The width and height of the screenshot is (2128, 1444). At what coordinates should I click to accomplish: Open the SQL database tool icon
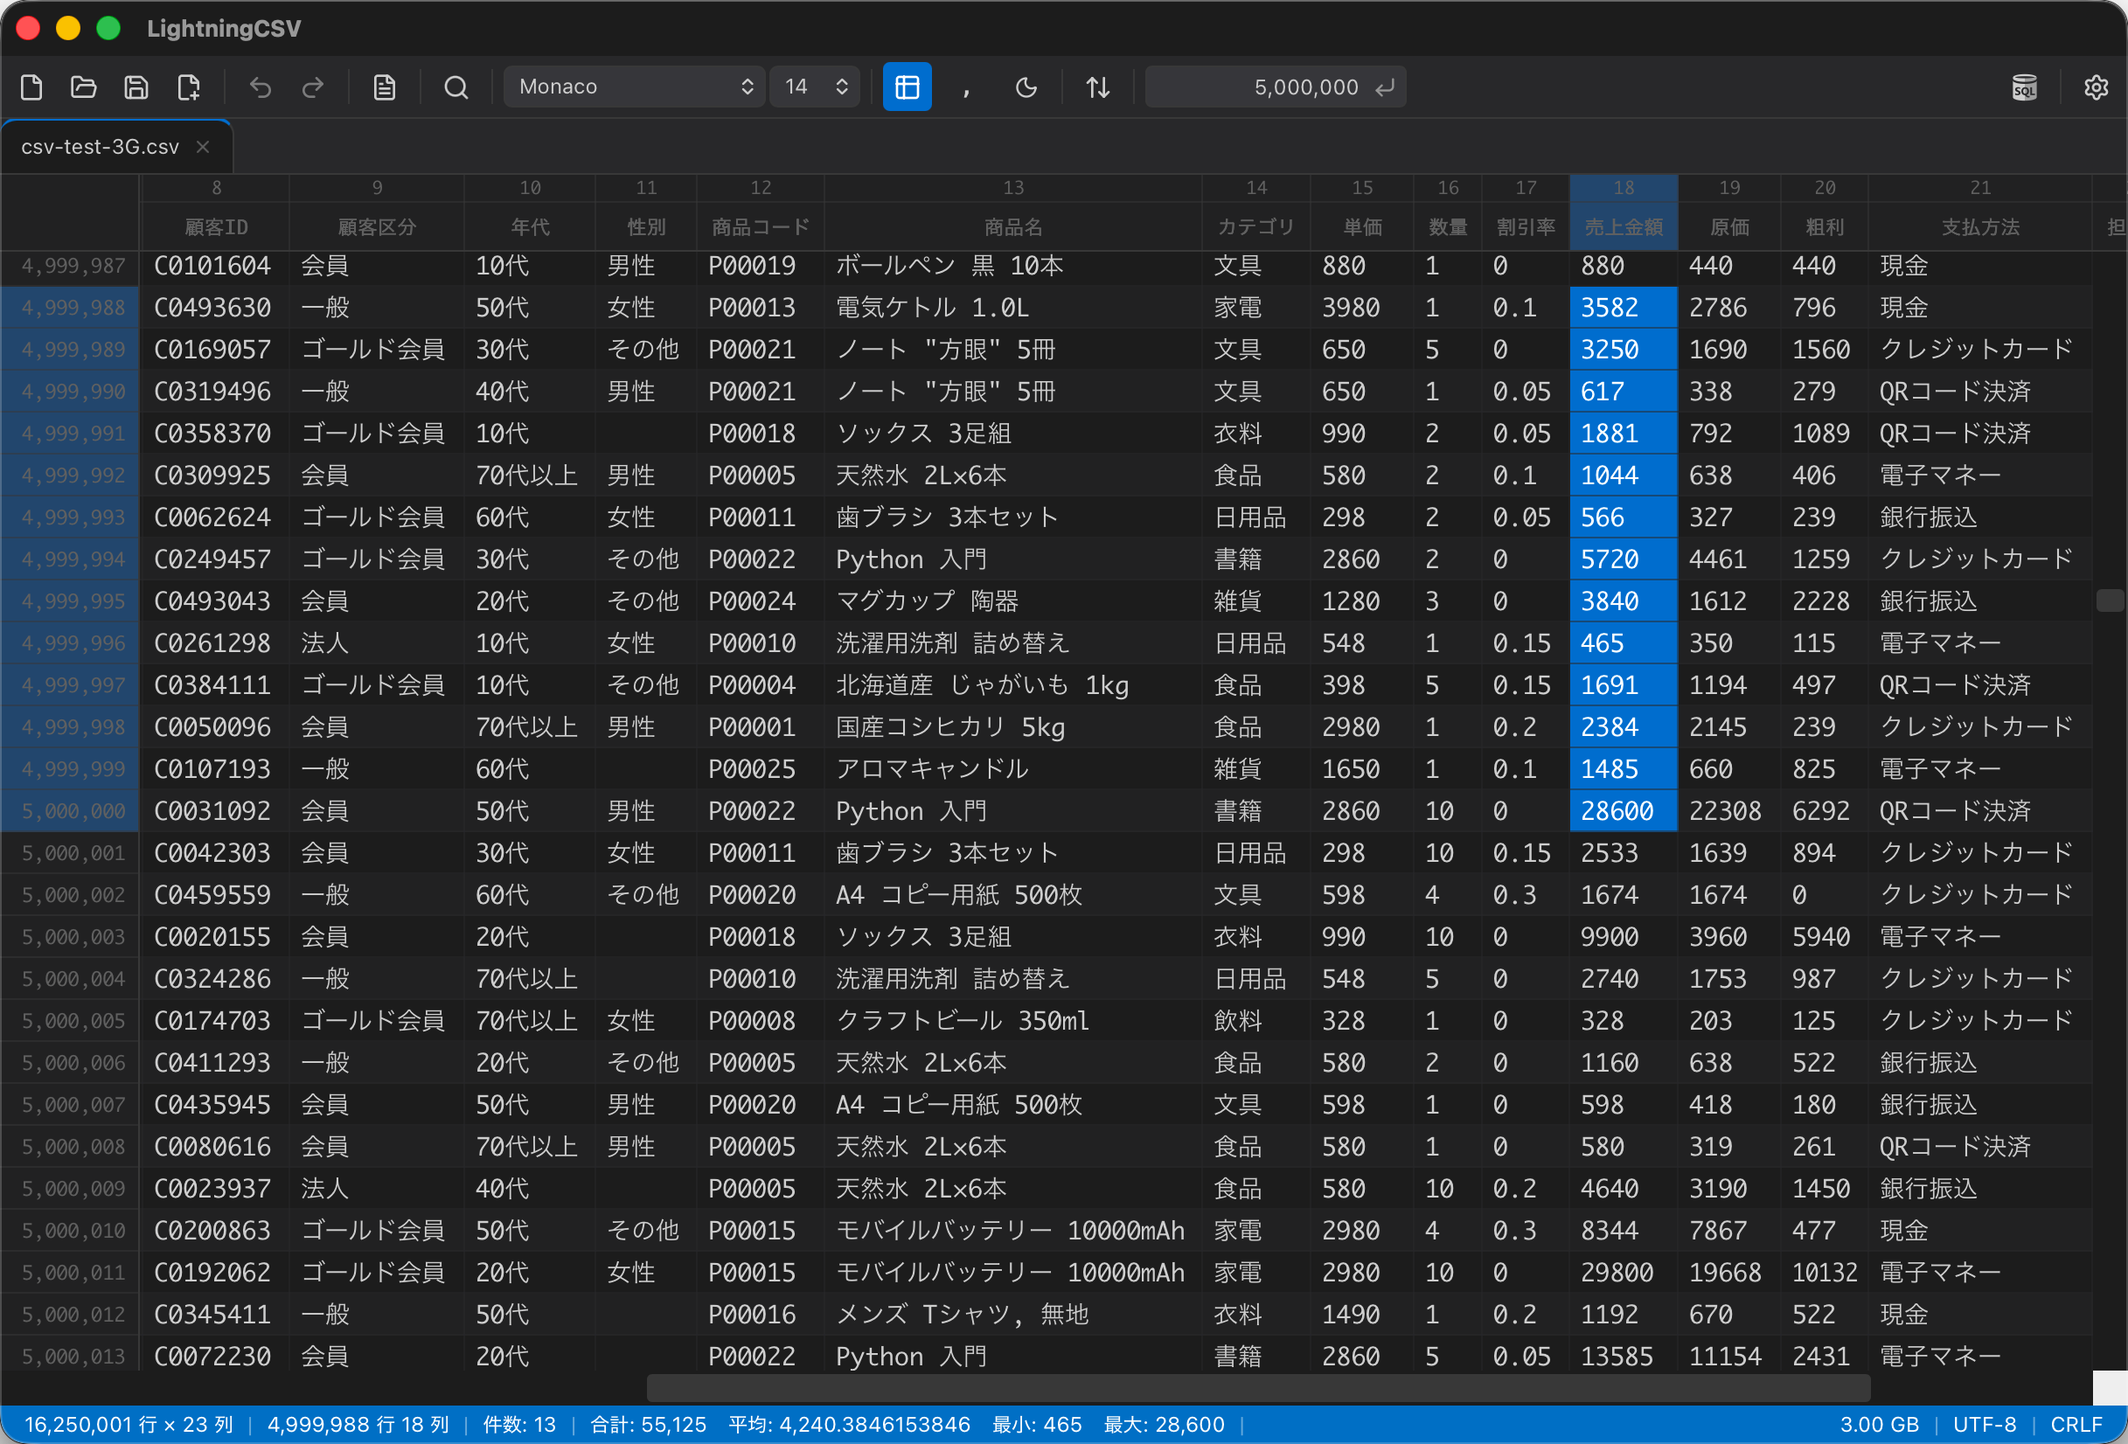(x=2025, y=87)
